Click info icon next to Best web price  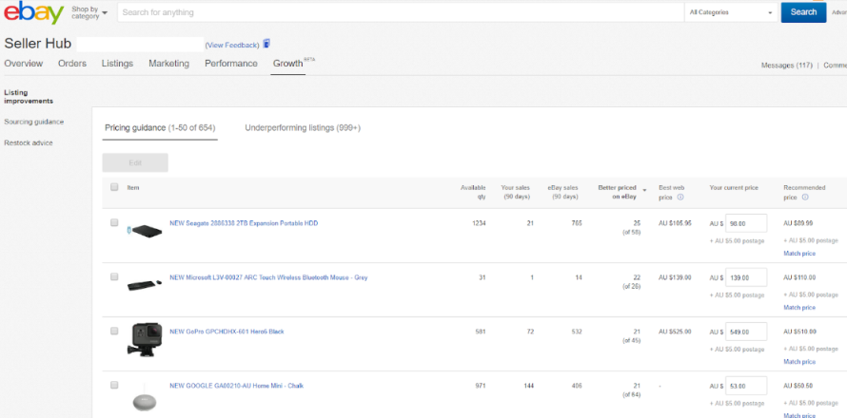(680, 198)
